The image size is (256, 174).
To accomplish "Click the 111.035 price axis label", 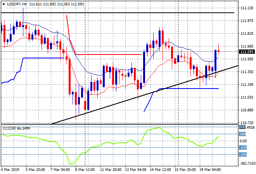I will point(247,97).
